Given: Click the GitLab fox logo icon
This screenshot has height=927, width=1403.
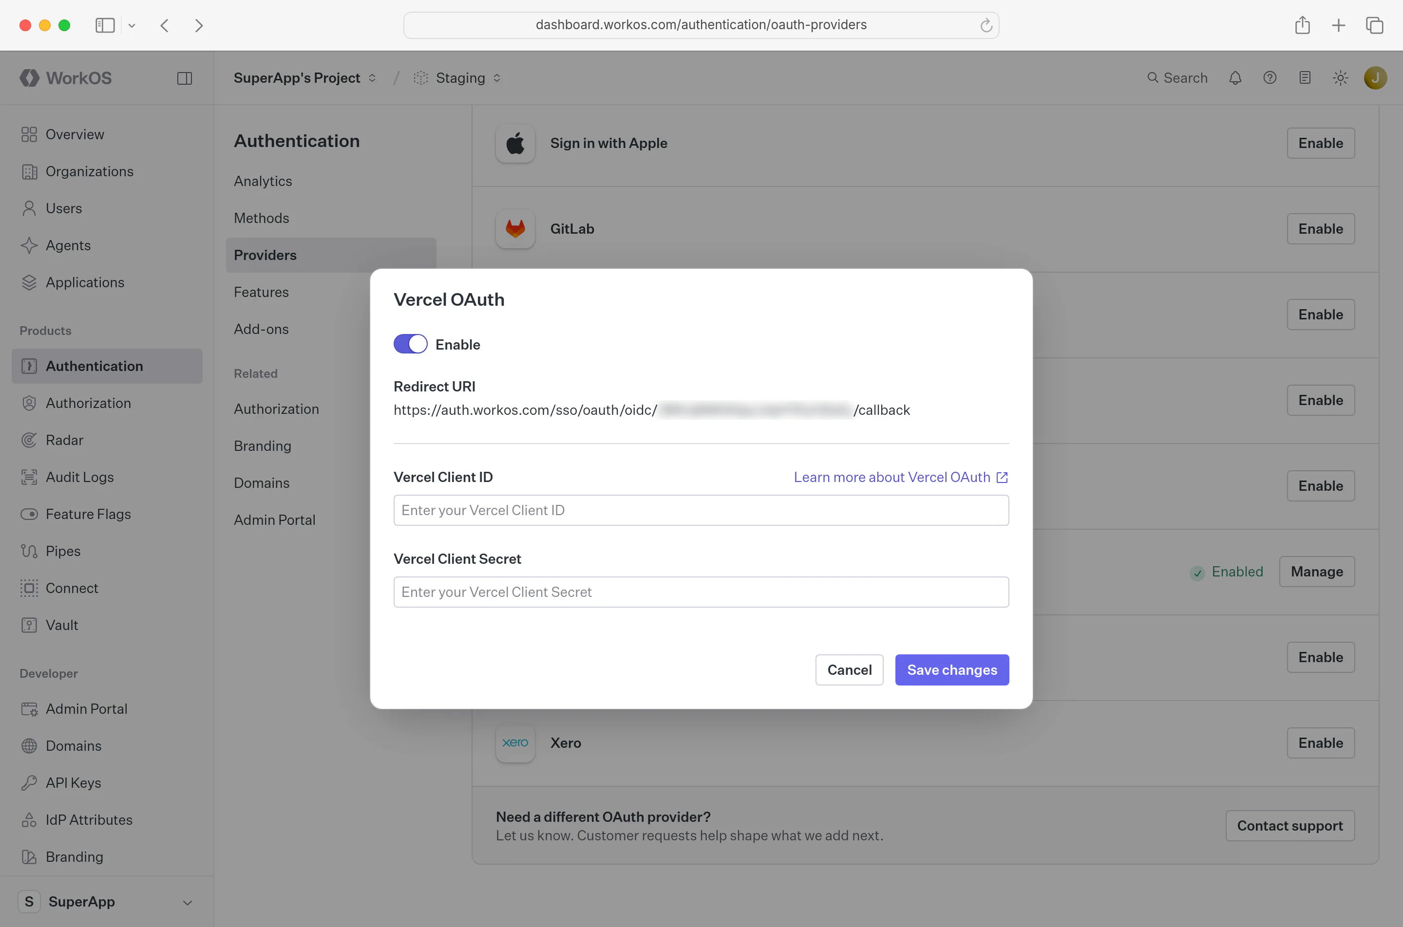Looking at the screenshot, I should point(515,229).
